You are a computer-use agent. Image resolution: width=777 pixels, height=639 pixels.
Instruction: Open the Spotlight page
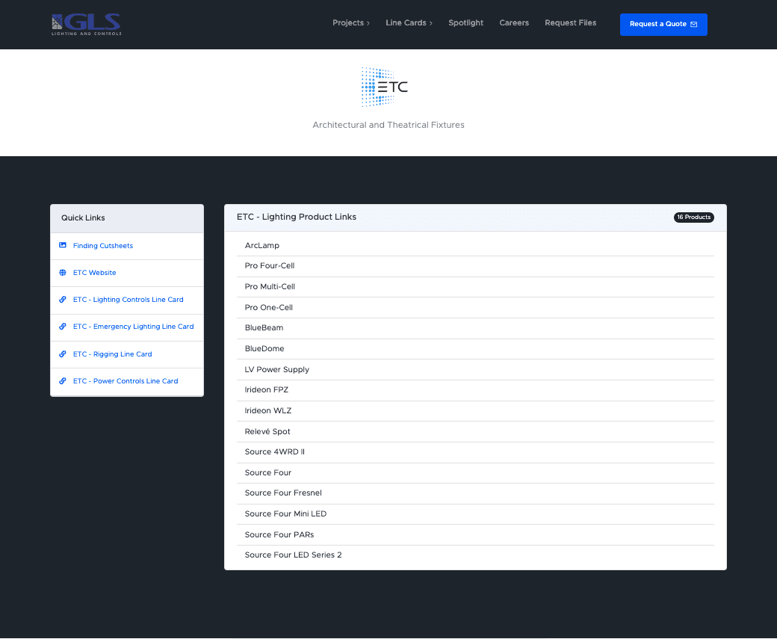click(x=465, y=23)
